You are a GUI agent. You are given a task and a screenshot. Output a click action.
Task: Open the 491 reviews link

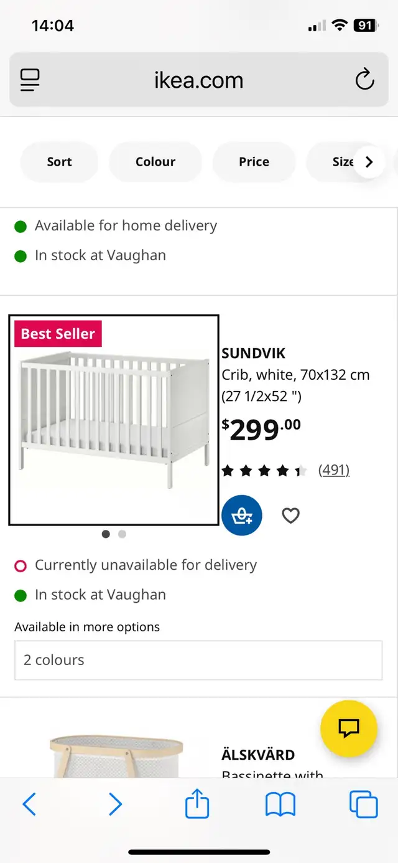334,469
